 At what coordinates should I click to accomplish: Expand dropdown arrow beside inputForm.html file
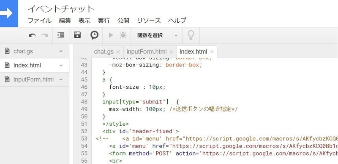[61, 79]
